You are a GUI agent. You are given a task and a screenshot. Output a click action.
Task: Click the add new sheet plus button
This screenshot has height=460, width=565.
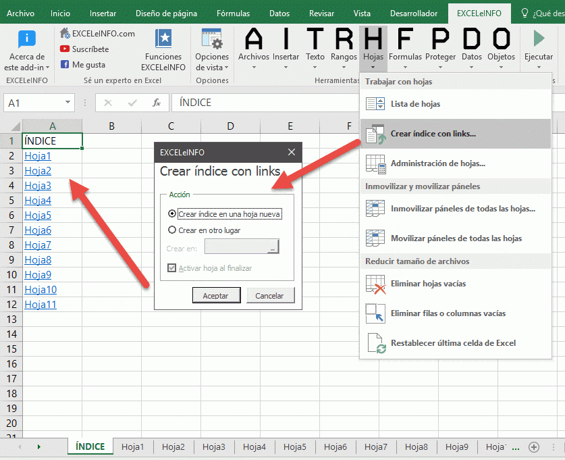533,447
